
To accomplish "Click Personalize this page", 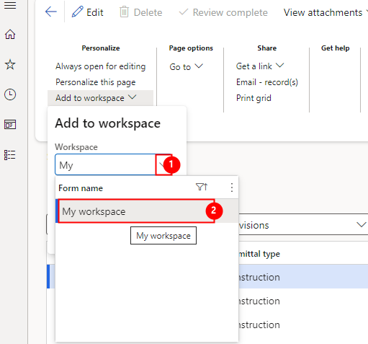I will (96, 82).
